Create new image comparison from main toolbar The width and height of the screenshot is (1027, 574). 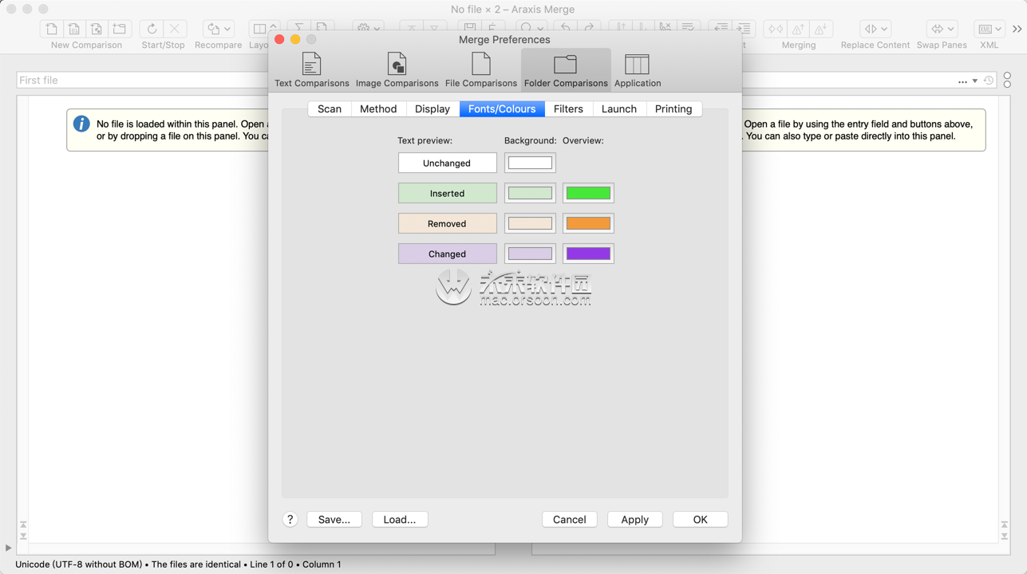[x=97, y=29]
